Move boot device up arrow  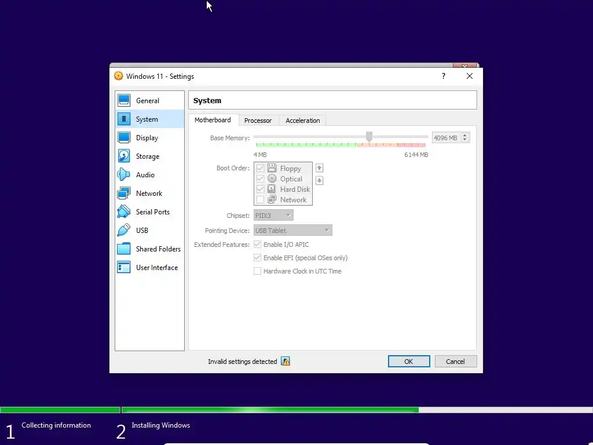point(319,167)
